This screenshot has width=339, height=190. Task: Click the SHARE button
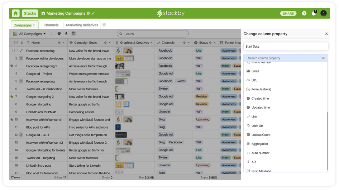(x=288, y=13)
